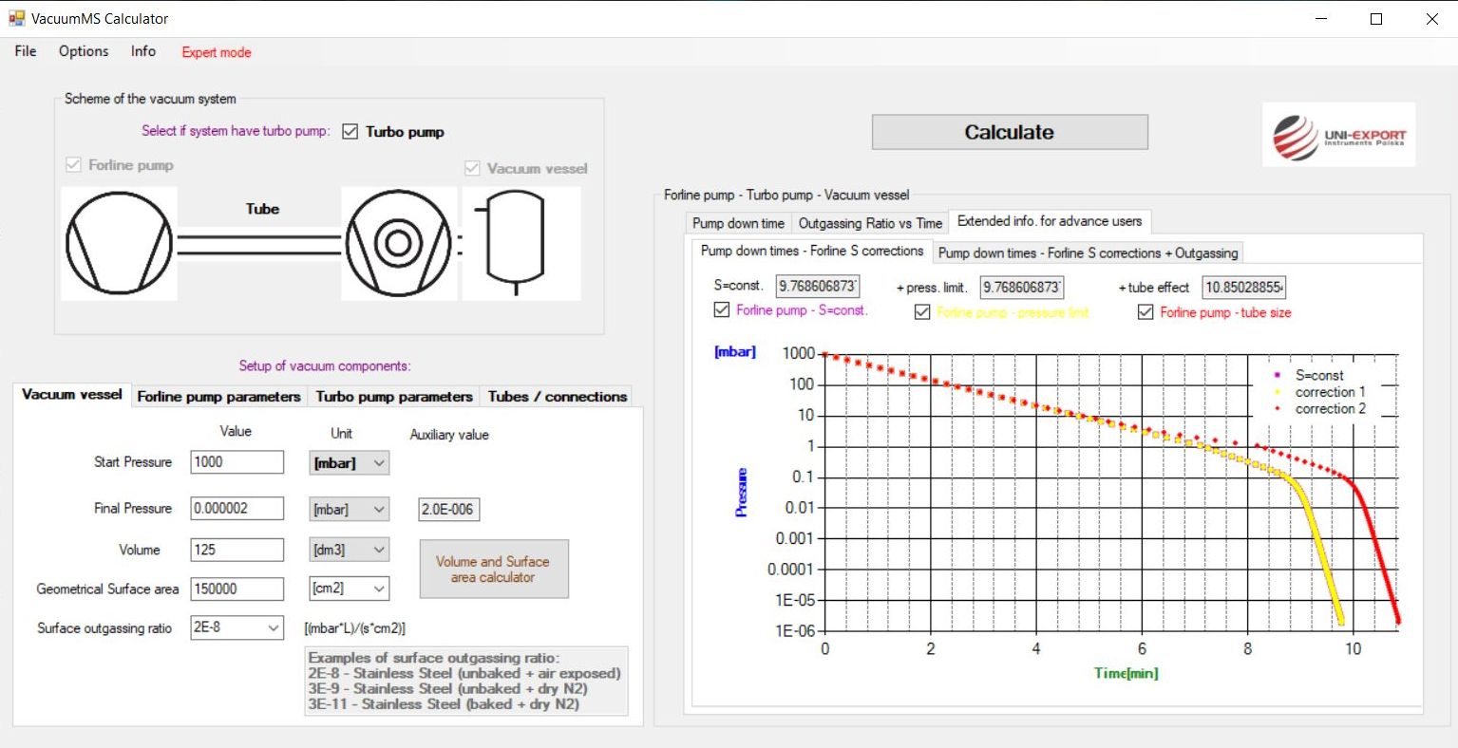Open Forline S corrections + Outgassing tab
Image resolution: width=1458 pixels, height=748 pixels.
pyautogui.click(x=1088, y=252)
